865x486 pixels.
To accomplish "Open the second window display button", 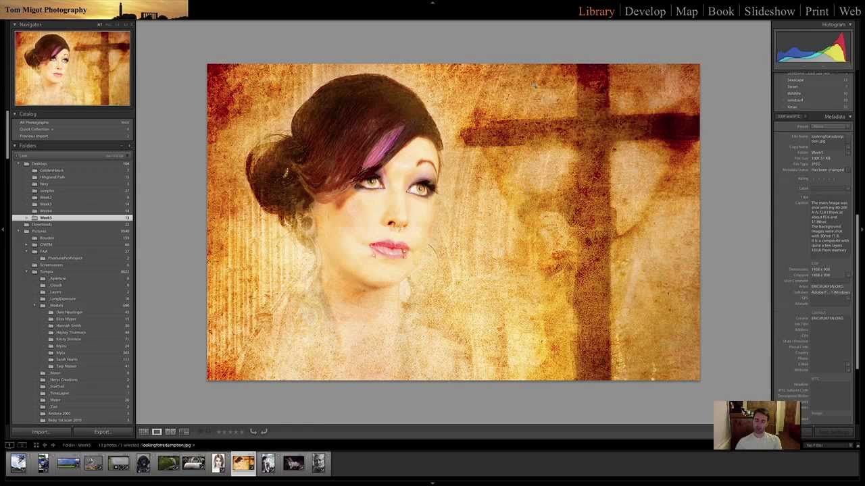I will [x=22, y=445].
